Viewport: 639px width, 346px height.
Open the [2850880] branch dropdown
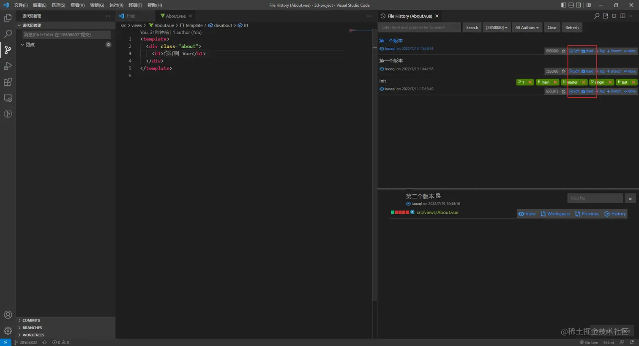click(x=496, y=27)
